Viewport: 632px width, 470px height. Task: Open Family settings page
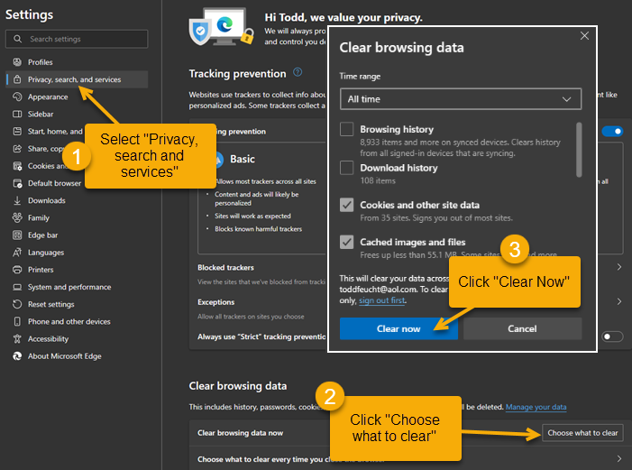coord(77,217)
